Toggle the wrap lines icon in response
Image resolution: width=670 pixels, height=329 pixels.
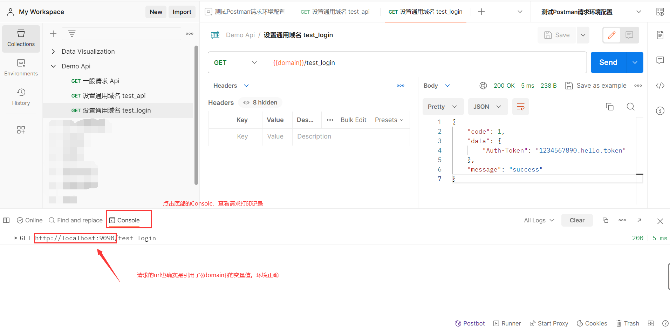521,107
